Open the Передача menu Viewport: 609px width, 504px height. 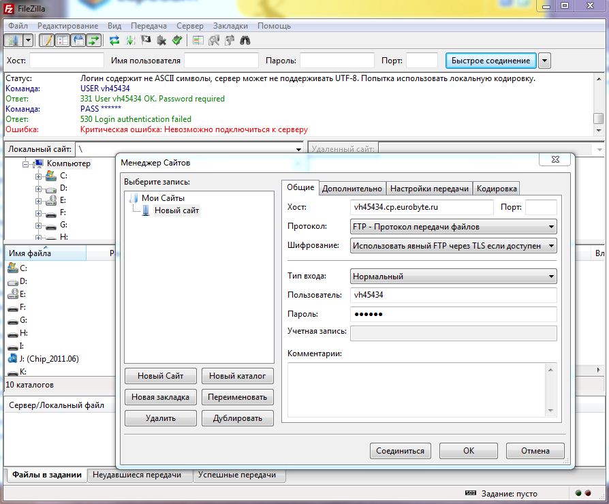click(149, 26)
